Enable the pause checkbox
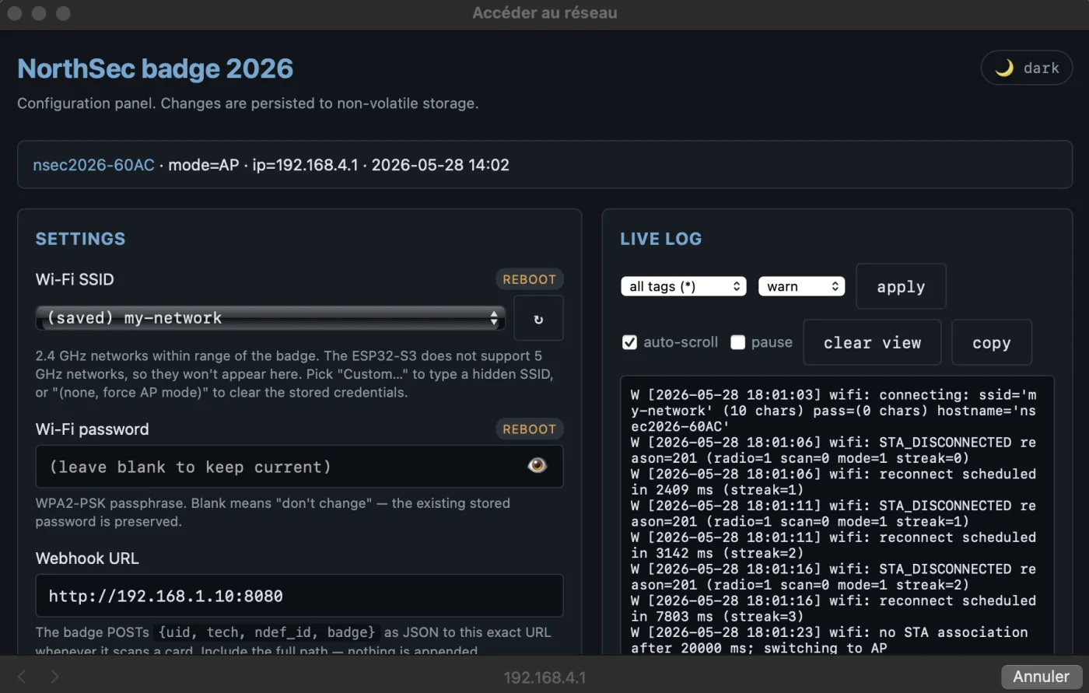The image size is (1089, 693). (x=737, y=342)
